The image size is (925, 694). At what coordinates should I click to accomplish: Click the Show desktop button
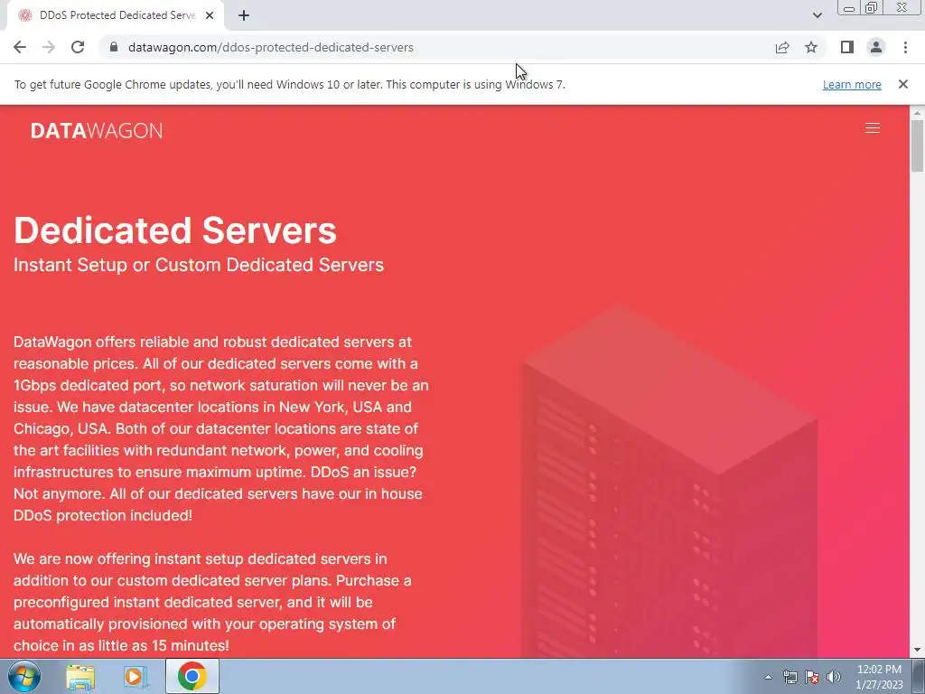919,677
